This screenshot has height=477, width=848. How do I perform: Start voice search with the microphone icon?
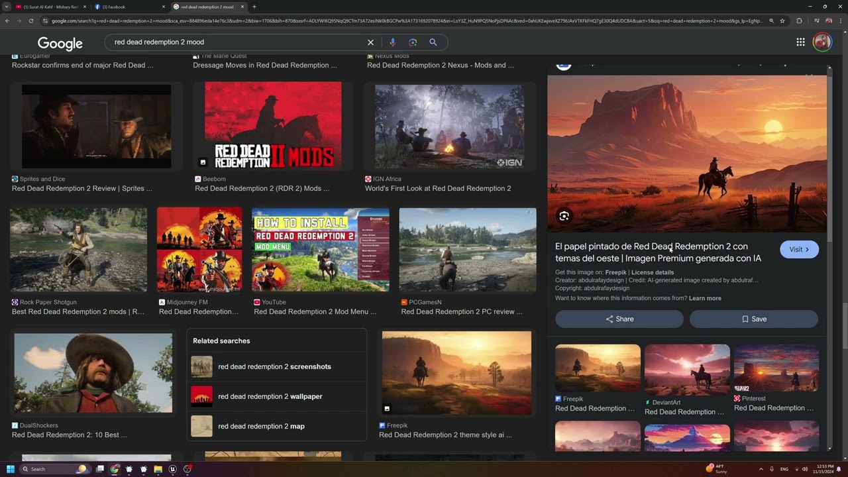point(393,42)
